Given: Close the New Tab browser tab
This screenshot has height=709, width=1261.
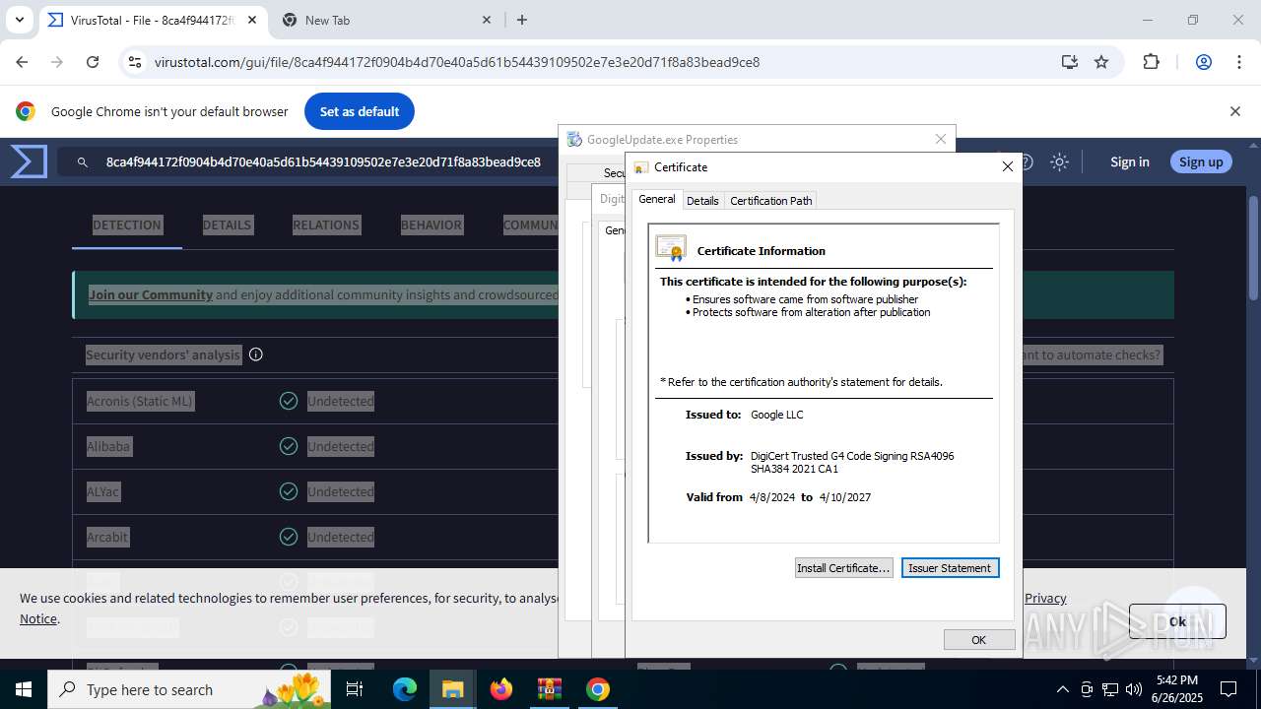Looking at the screenshot, I should (x=487, y=20).
